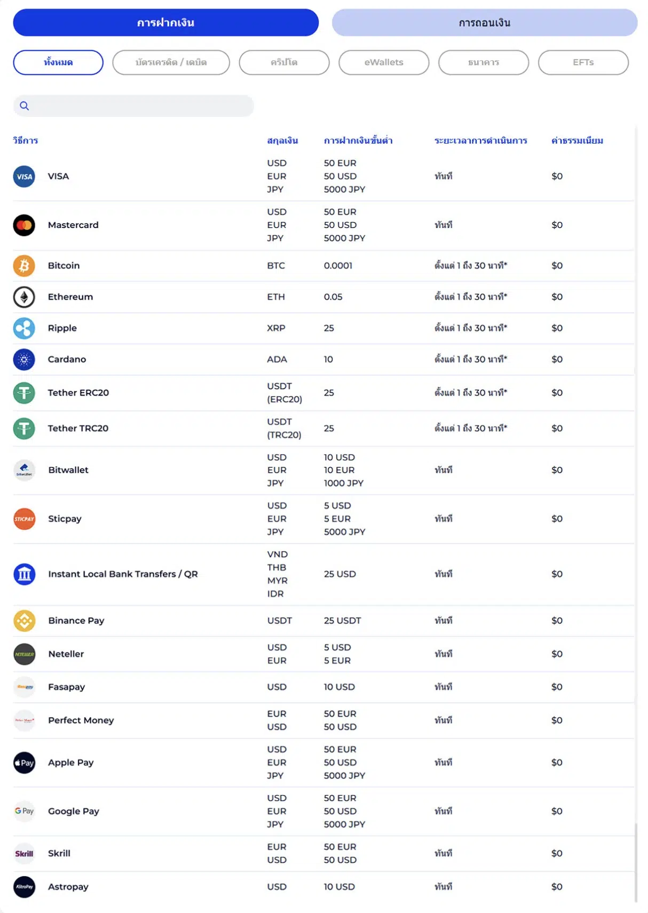Filter by eWallets category

click(x=384, y=62)
